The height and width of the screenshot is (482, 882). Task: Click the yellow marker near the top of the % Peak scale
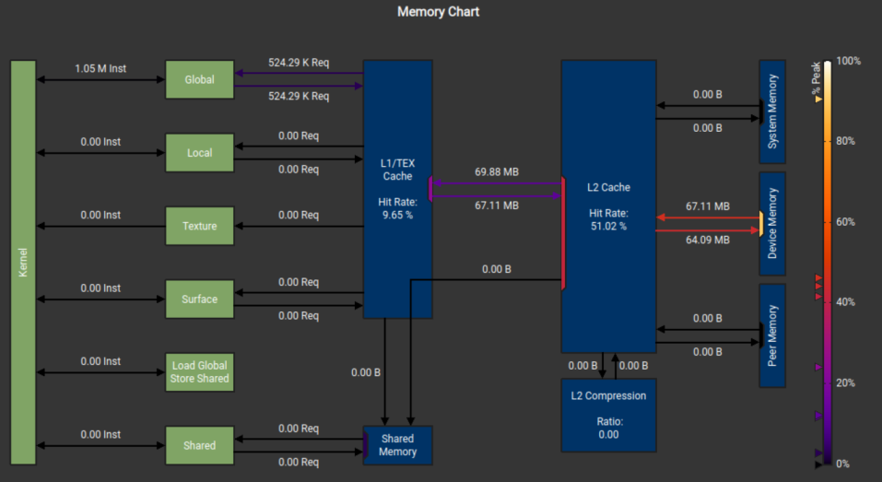click(818, 99)
